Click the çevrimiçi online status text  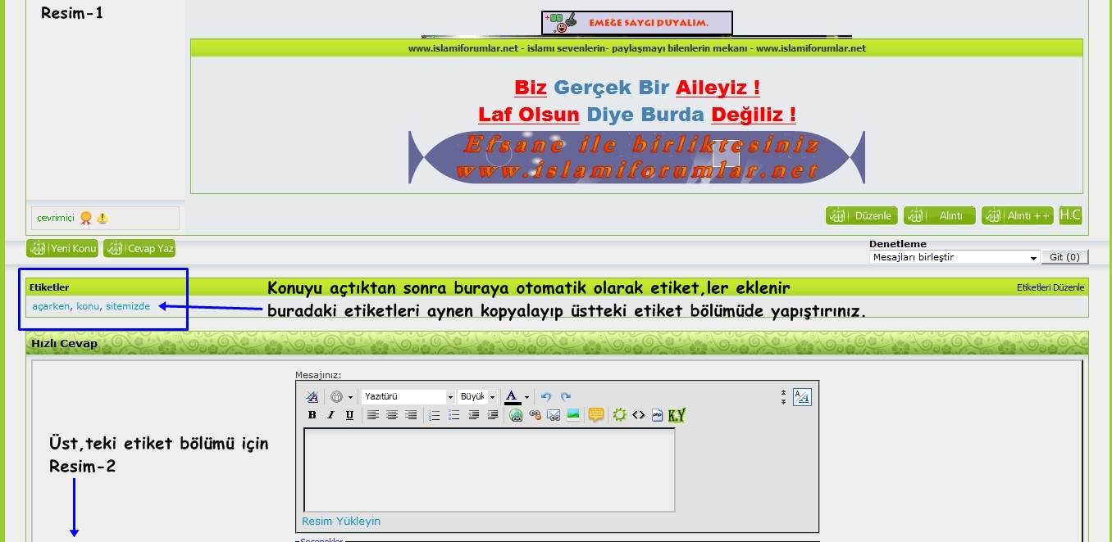[x=56, y=219]
